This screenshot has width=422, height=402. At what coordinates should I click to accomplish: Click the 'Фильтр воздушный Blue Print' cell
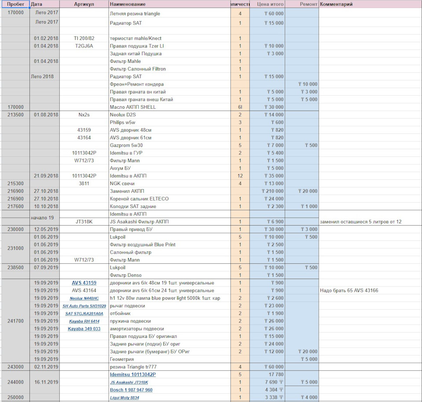click(170, 244)
